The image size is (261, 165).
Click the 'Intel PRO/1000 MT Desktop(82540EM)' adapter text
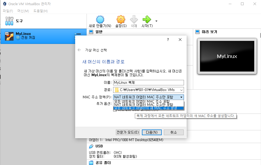coord(134,140)
